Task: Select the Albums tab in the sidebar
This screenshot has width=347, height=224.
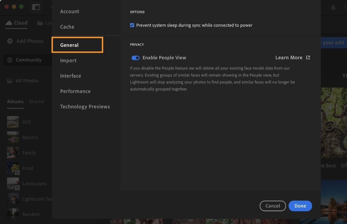Action: (15, 102)
